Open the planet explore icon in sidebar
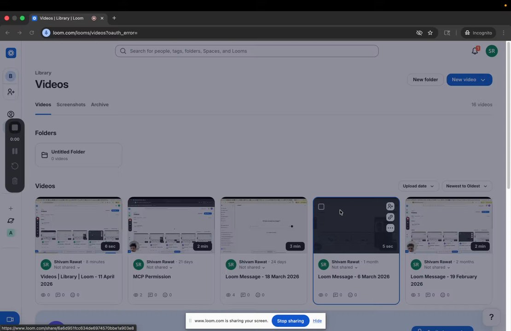The width and height of the screenshot is (511, 331). click(x=11, y=221)
